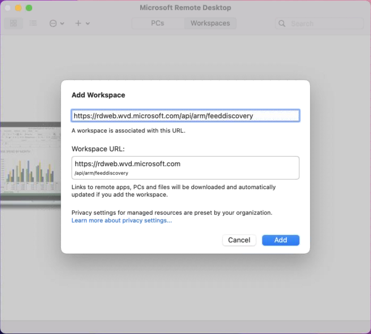Click the plus add icon

click(x=78, y=23)
